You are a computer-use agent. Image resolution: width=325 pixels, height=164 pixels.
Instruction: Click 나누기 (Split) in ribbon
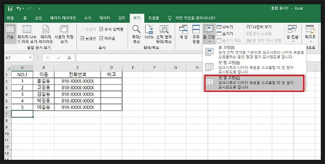tap(225, 27)
